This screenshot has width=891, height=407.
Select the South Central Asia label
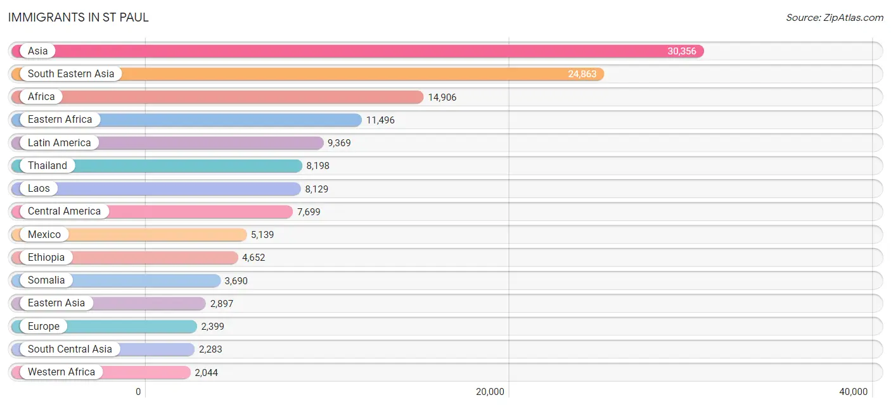[70, 349]
